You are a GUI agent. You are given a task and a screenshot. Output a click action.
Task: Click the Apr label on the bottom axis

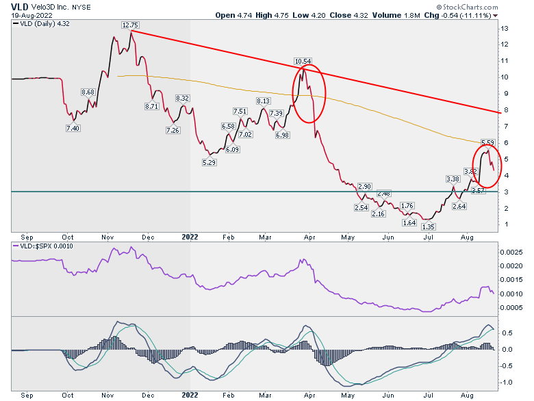[309, 396]
